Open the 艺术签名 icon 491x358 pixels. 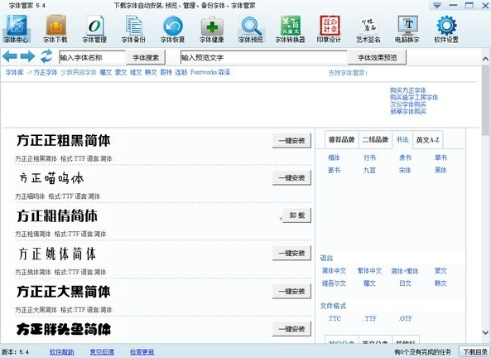click(x=368, y=29)
